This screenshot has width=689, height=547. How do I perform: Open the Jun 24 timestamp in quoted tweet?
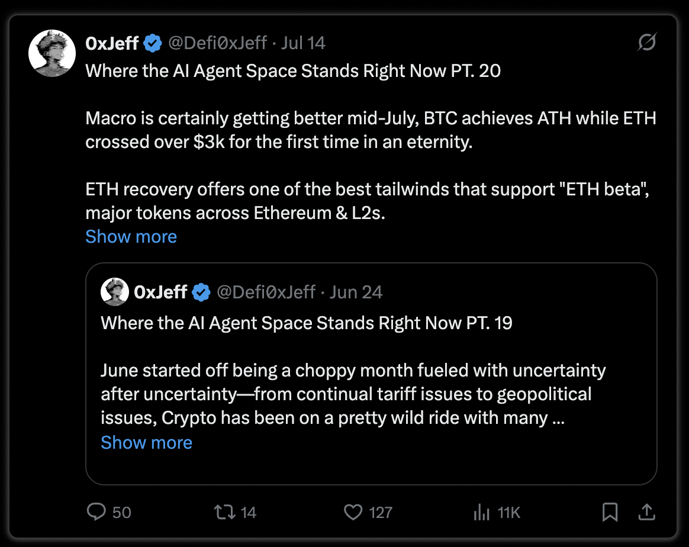(x=356, y=292)
